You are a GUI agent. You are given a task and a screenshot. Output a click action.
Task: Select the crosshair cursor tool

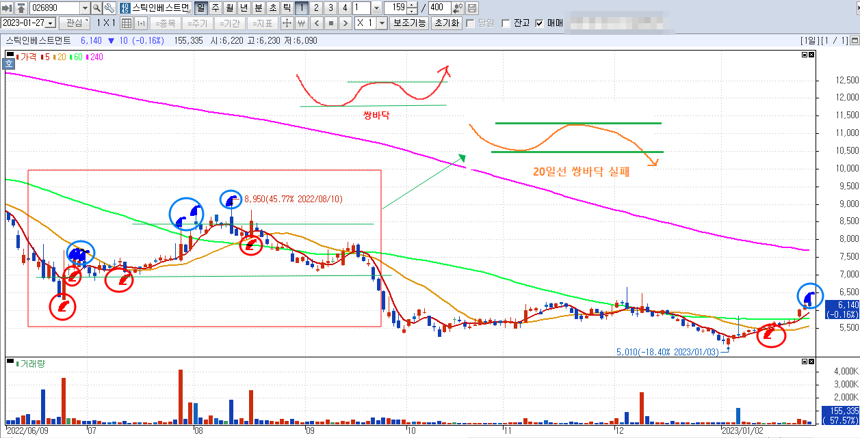(x=287, y=23)
